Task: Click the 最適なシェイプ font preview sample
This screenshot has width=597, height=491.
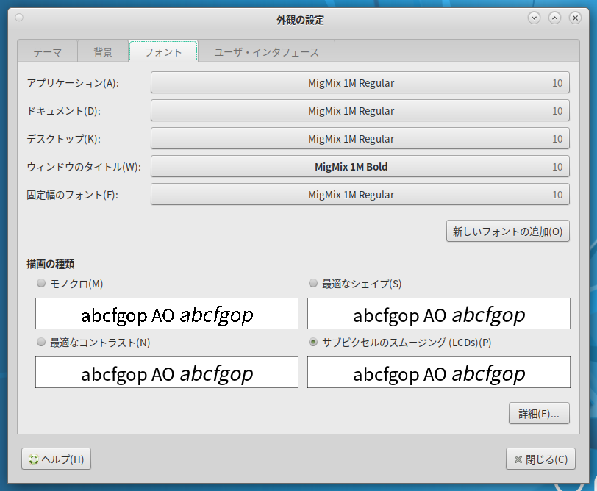Action: [439, 314]
